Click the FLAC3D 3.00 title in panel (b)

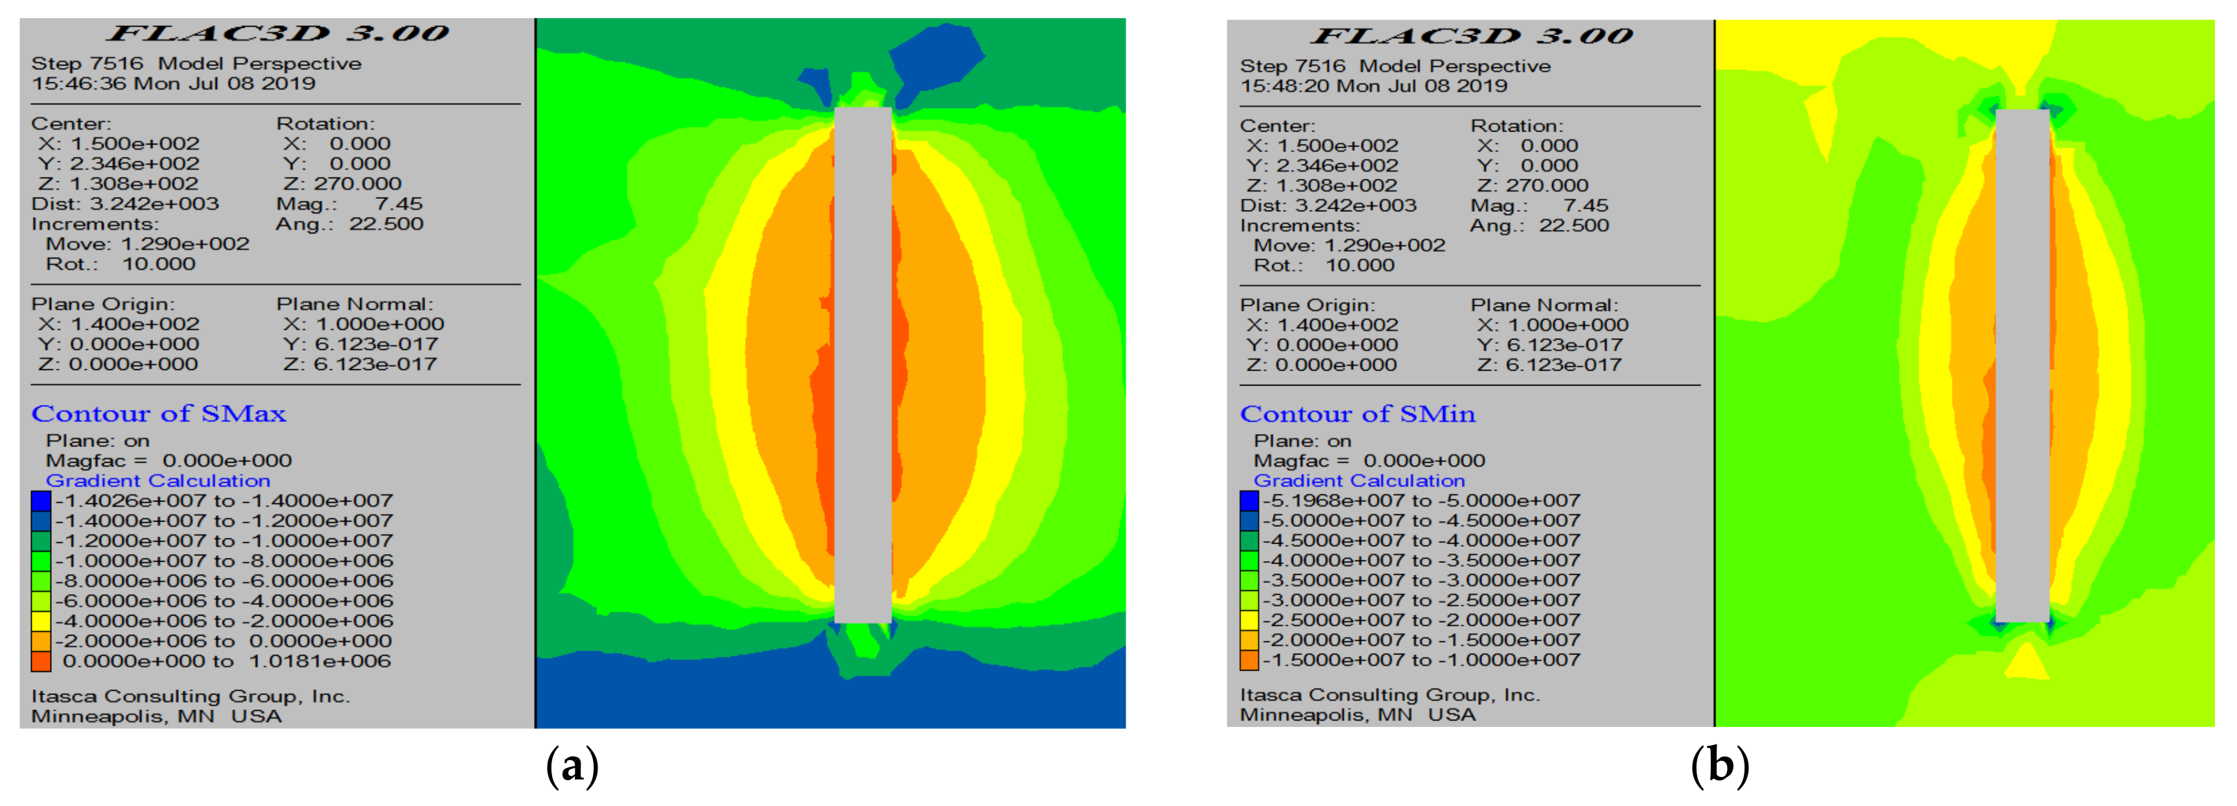[x=1472, y=36]
